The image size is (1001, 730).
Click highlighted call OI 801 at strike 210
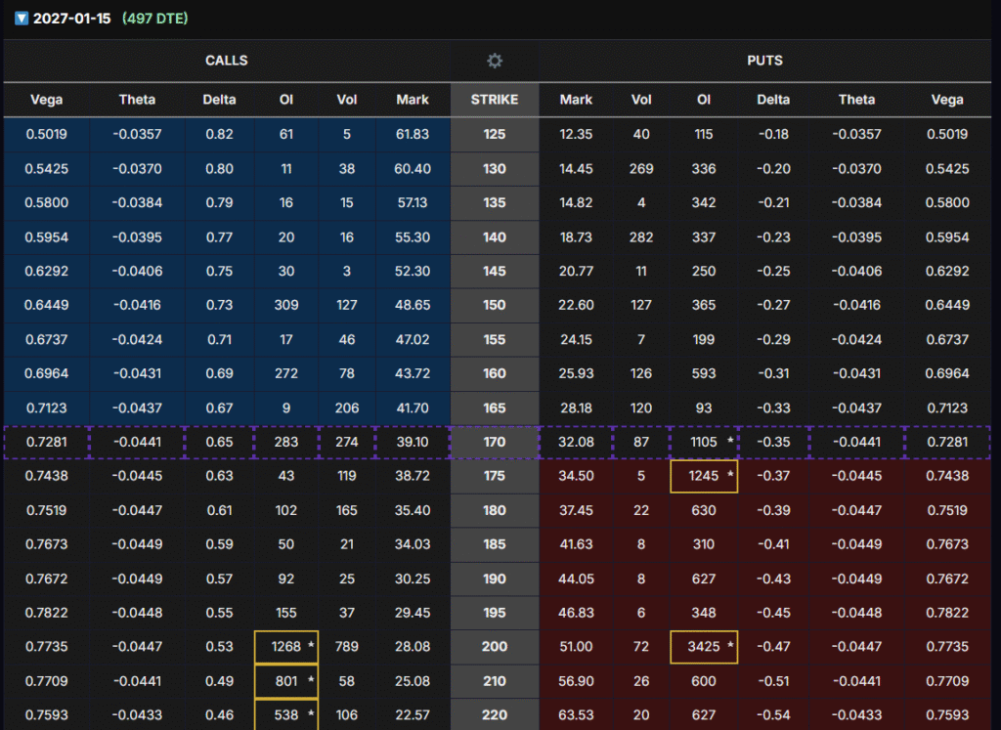[x=286, y=681]
